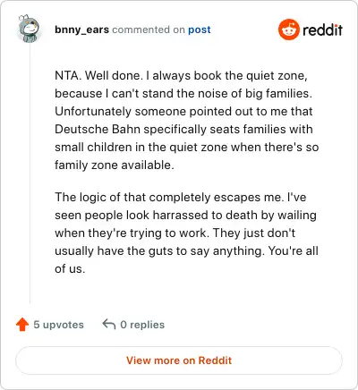Image resolution: width=358 pixels, height=390 pixels.
Task: Click the Reddit Snoo logo icon
Action: coord(288,30)
